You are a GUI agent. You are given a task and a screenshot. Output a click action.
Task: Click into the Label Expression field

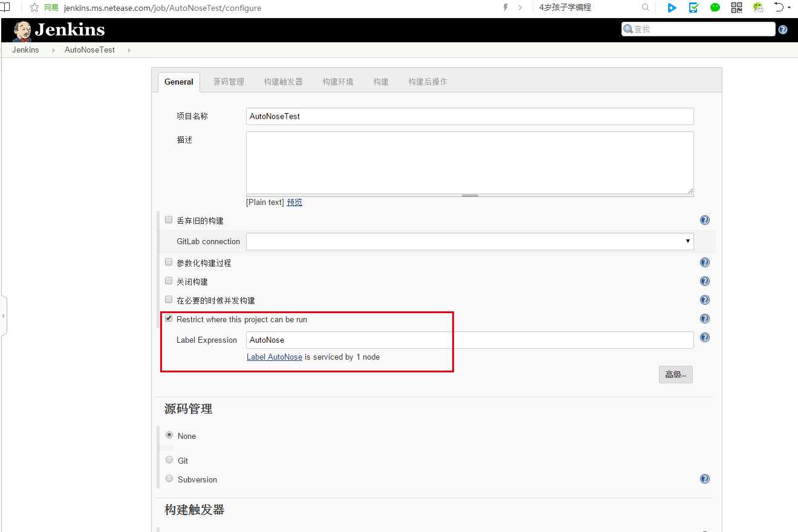pyautogui.click(x=470, y=340)
